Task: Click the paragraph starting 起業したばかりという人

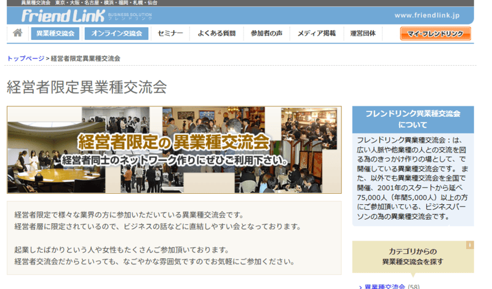Action: click(154, 256)
